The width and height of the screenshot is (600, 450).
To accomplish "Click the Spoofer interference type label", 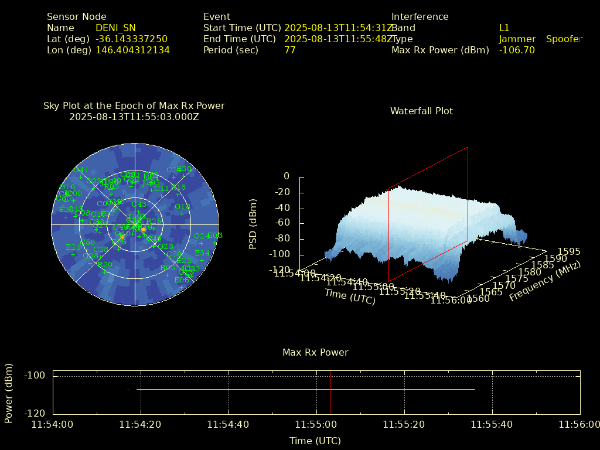I will (564, 39).
